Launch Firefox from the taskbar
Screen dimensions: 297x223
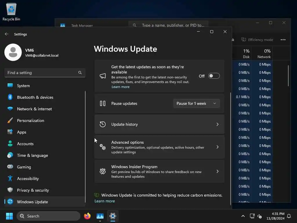point(87,216)
